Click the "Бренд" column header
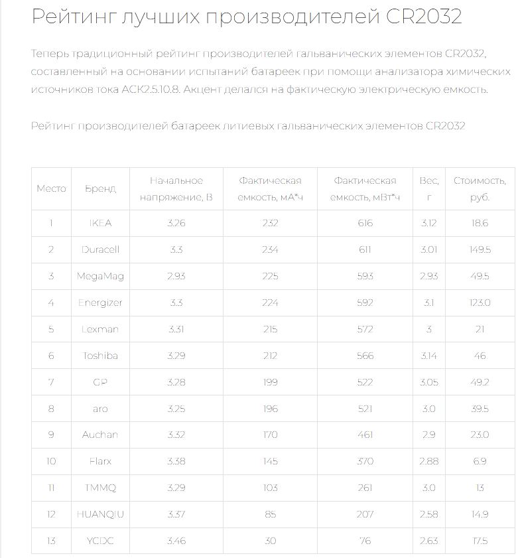 click(100, 188)
